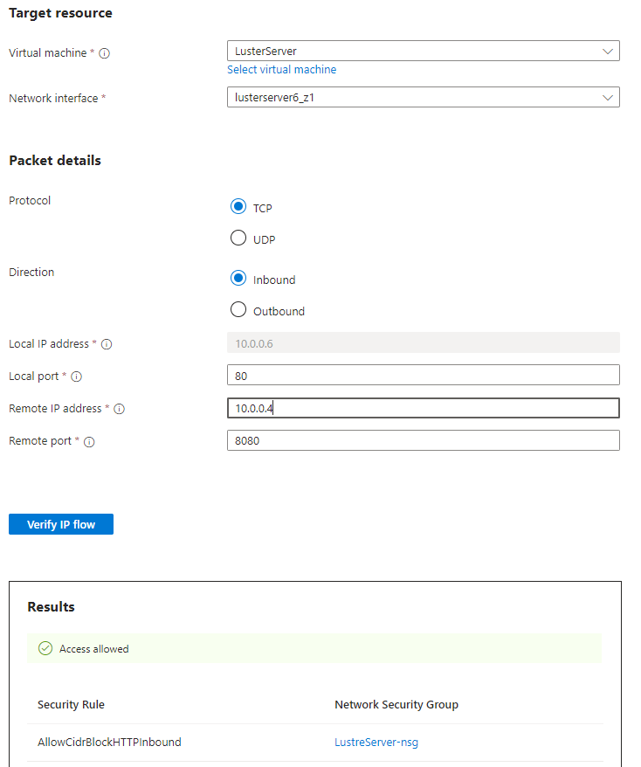Click into the Local port field
Image resolution: width=641 pixels, height=767 pixels.
(x=423, y=376)
